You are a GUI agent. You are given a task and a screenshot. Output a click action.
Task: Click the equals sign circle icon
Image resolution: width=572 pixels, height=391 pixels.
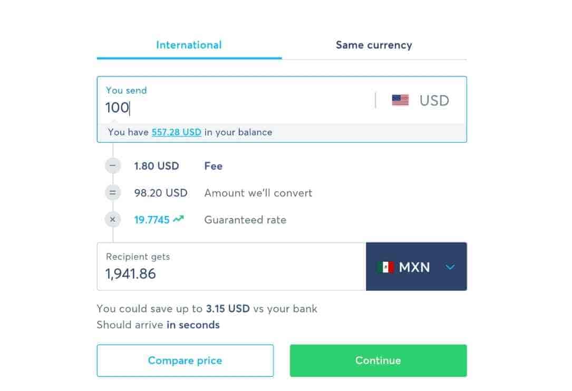113,192
